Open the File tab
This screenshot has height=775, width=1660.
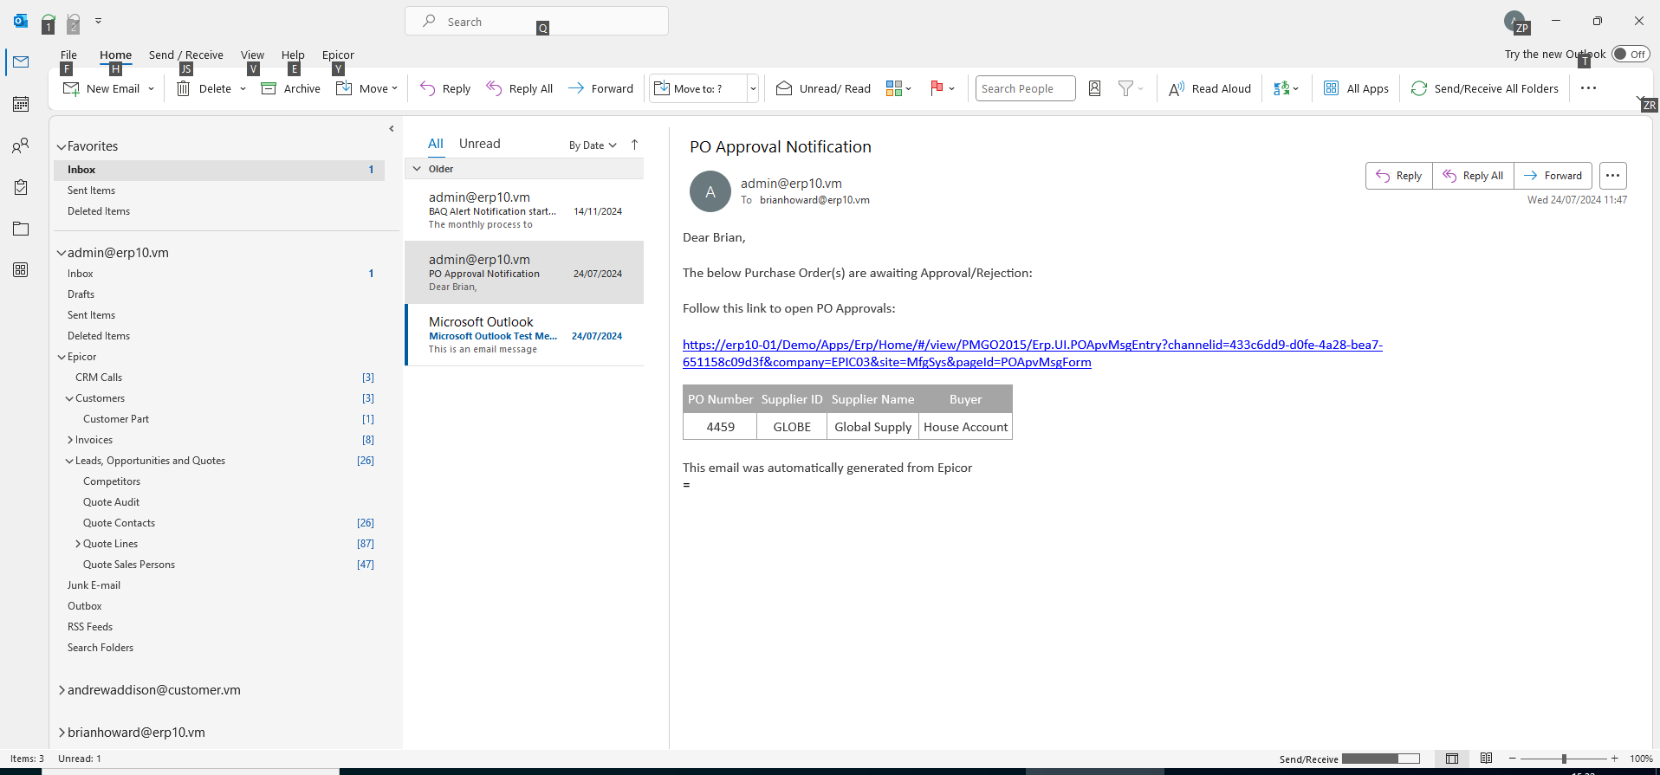pos(68,55)
